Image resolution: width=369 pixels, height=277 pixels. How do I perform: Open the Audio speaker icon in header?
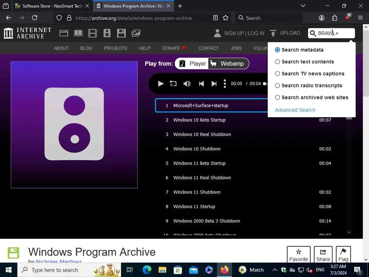(x=107, y=33)
